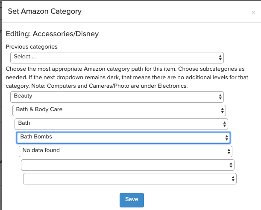The image size is (261, 210).
Task: Click the arrow icon on the Beauty dropdown
Action: click(x=220, y=97)
